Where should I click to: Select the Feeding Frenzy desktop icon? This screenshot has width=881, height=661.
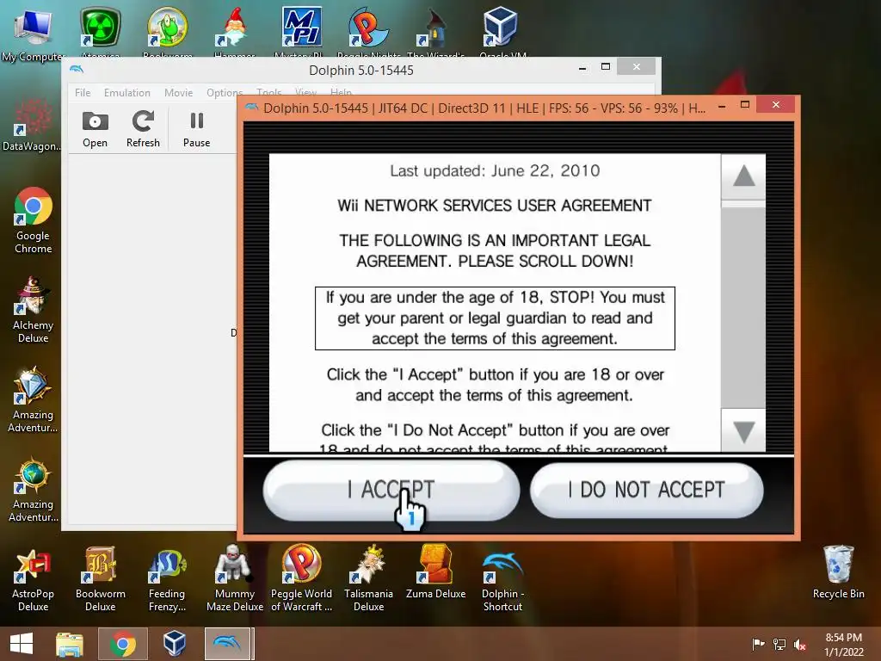pos(167,579)
